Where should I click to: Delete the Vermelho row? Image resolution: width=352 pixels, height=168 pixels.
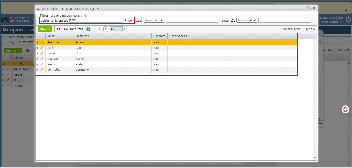[x=37, y=70]
